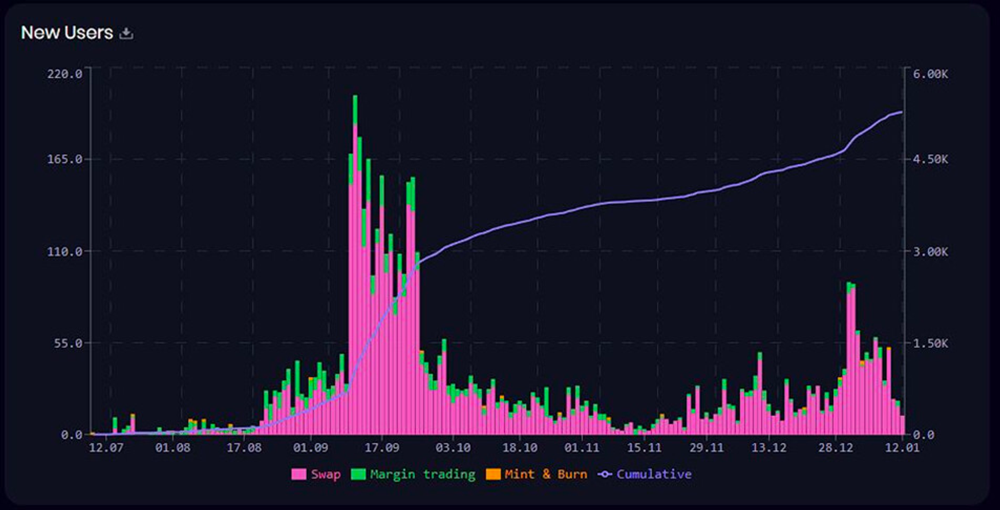Click the 12.07 starting date label

[x=106, y=447]
